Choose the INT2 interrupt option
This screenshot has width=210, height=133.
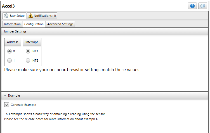tap(28, 60)
